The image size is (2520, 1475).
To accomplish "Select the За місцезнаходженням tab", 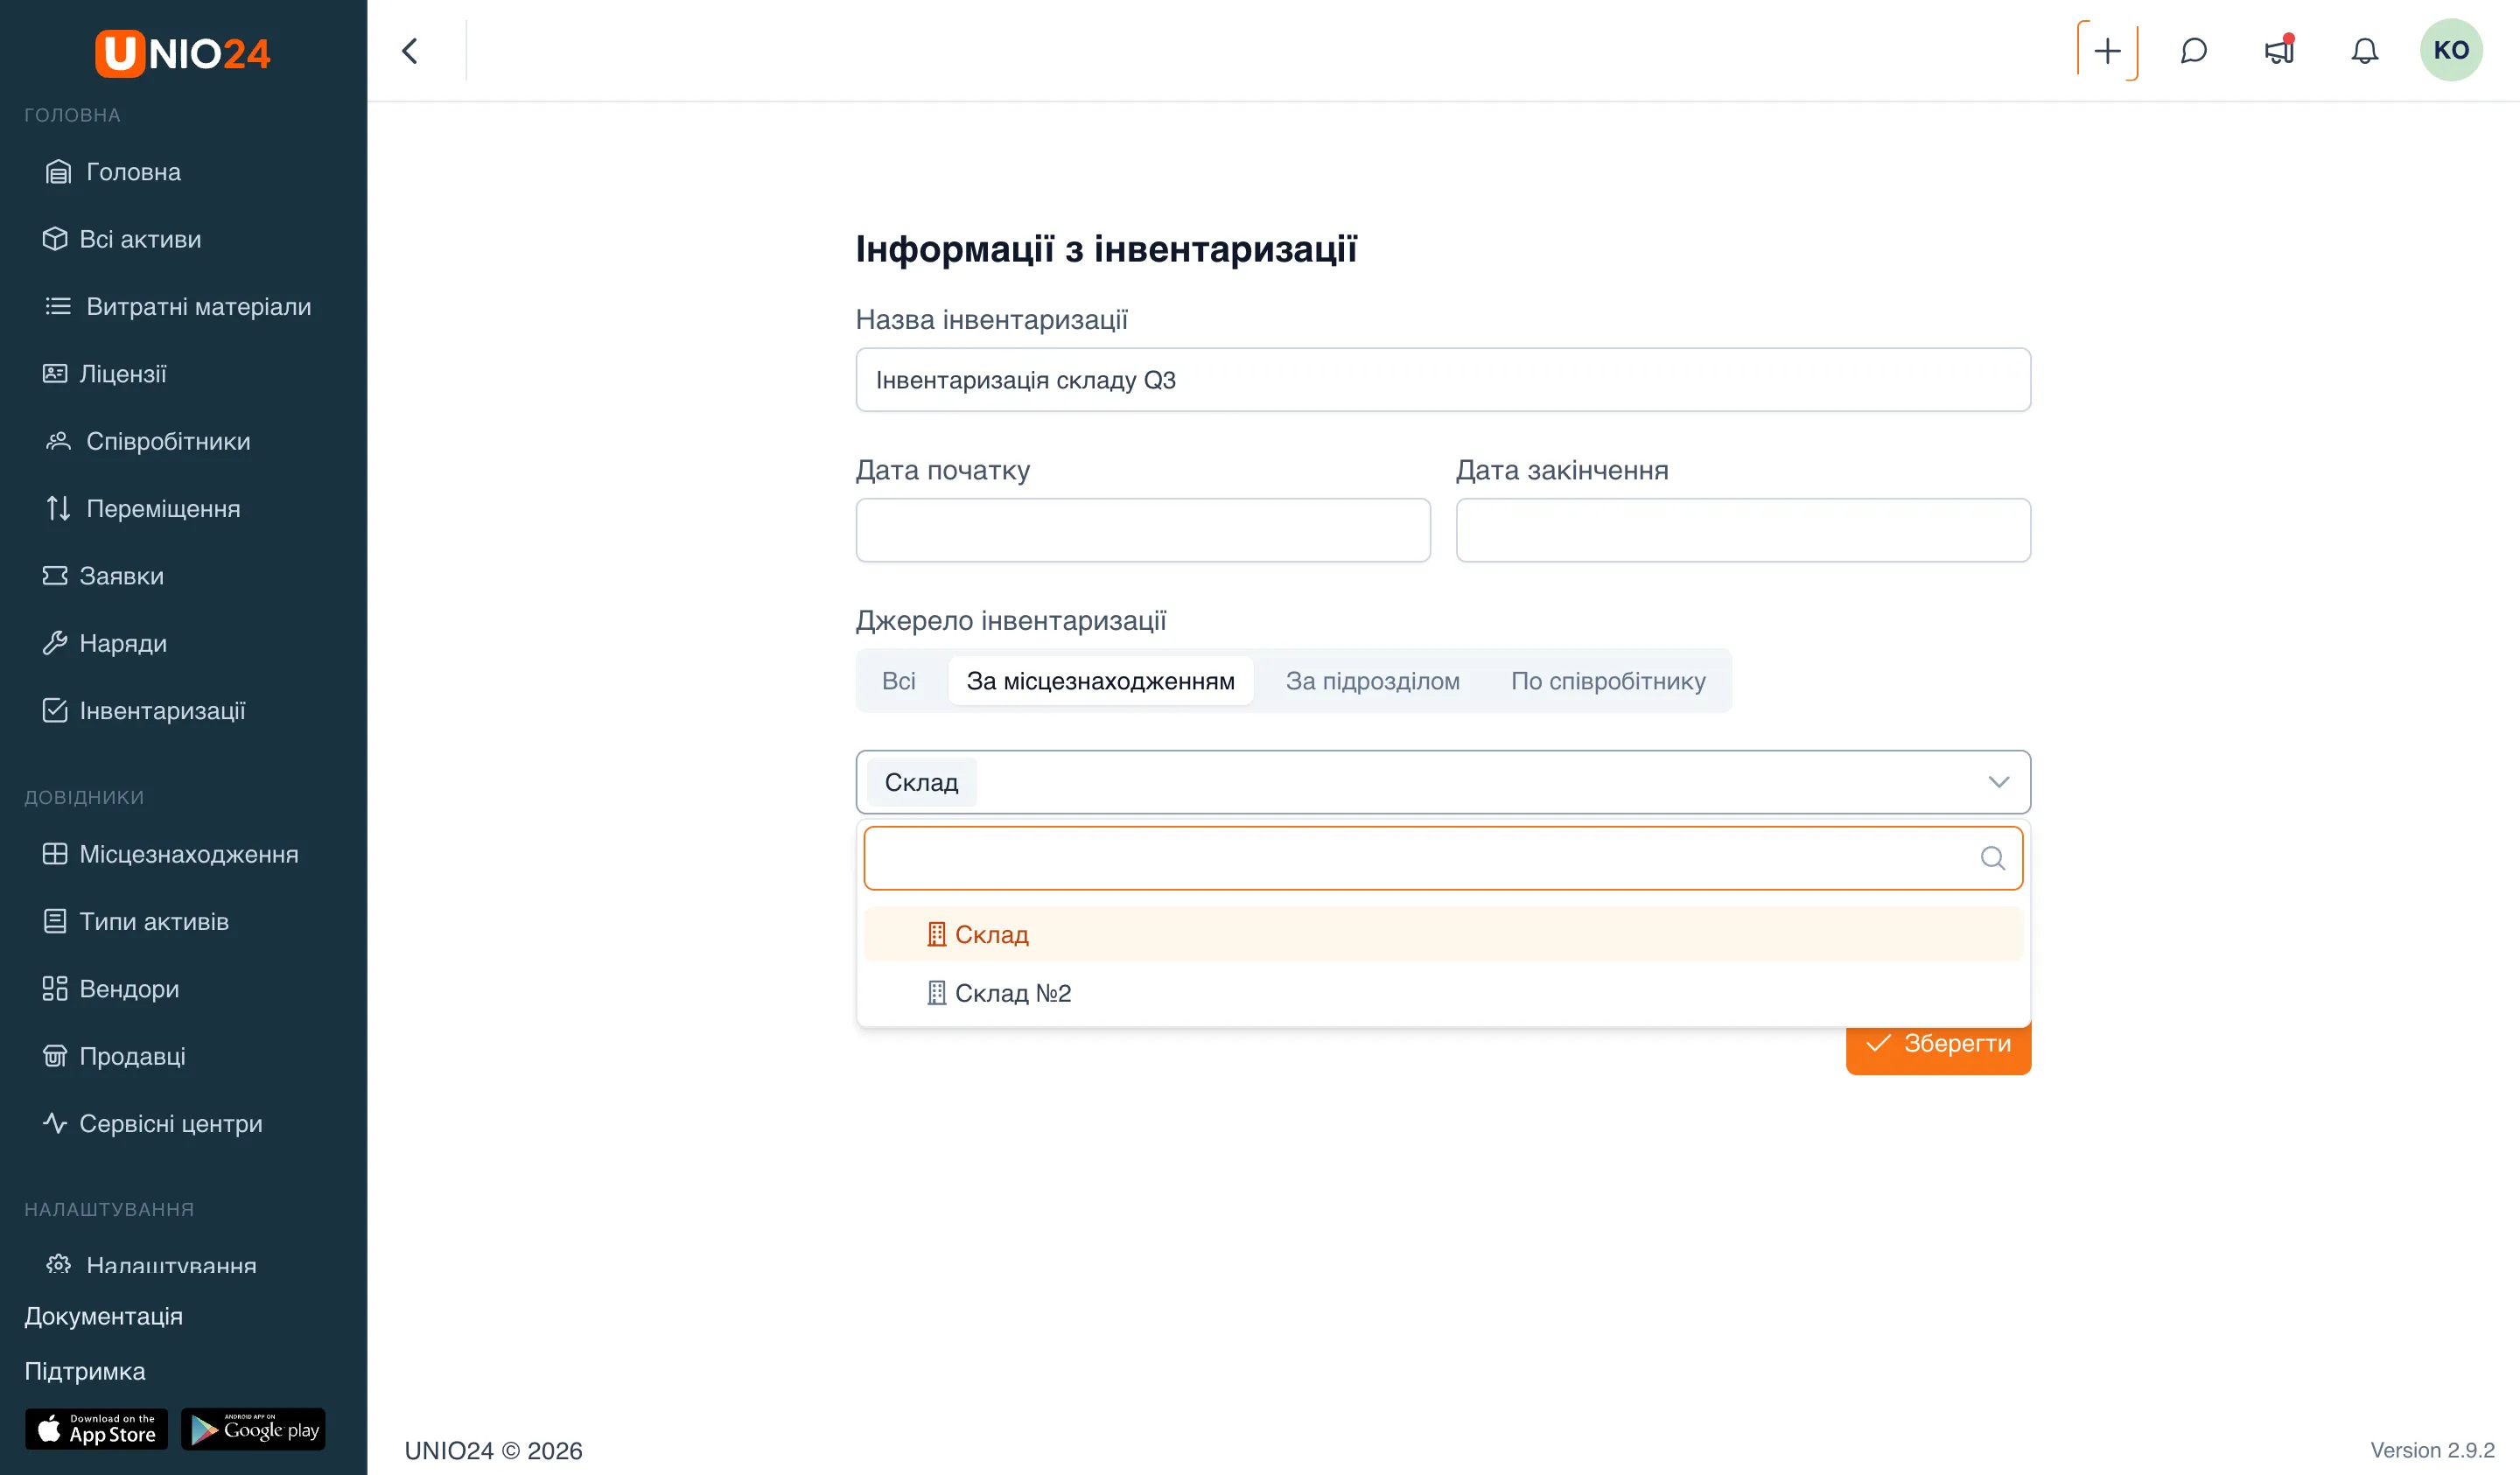I will (1100, 681).
